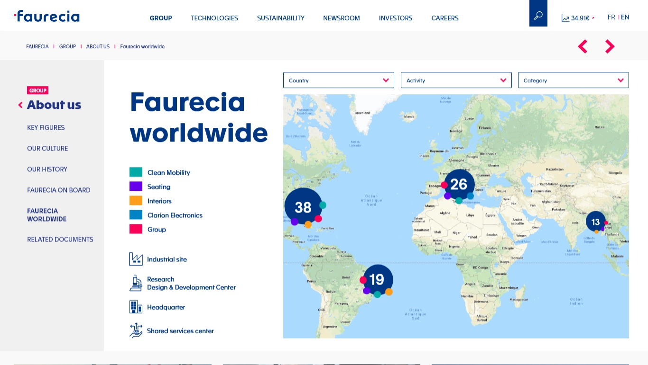648x365 pixels.
Task: Click GROUP in the breadcrumb
Action: [67, 46]
